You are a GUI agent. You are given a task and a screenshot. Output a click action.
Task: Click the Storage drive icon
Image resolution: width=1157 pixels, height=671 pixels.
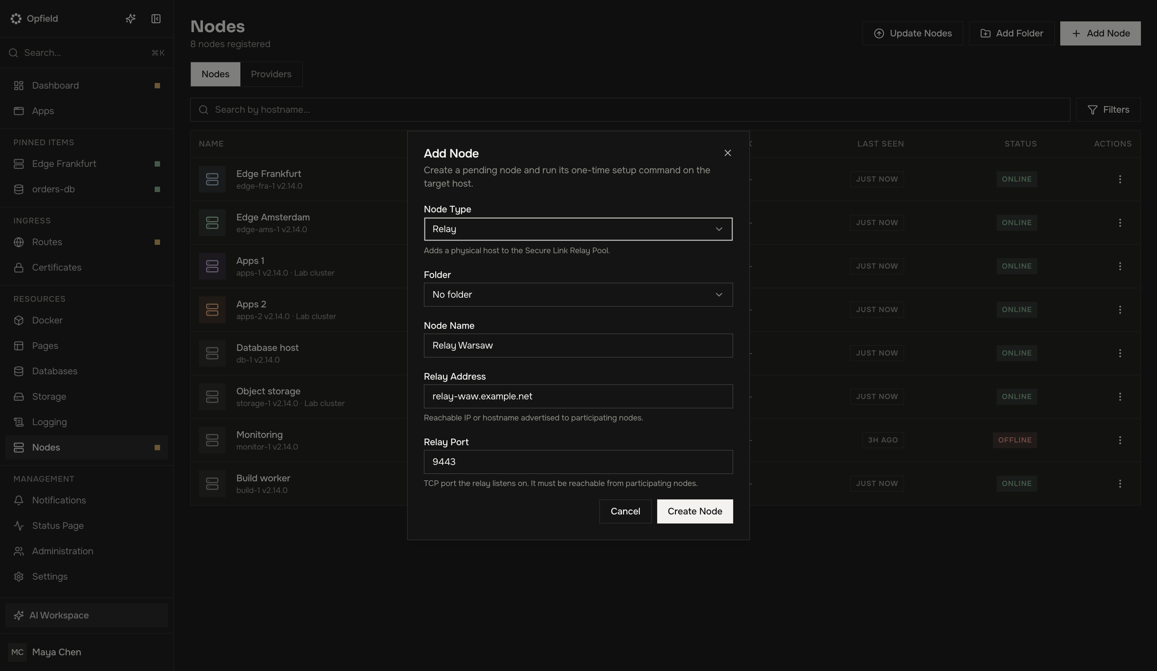[19, 397]
